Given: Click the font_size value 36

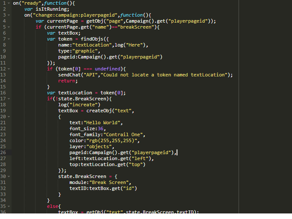Looking at the screenshot, I should (x=100, y=128).
